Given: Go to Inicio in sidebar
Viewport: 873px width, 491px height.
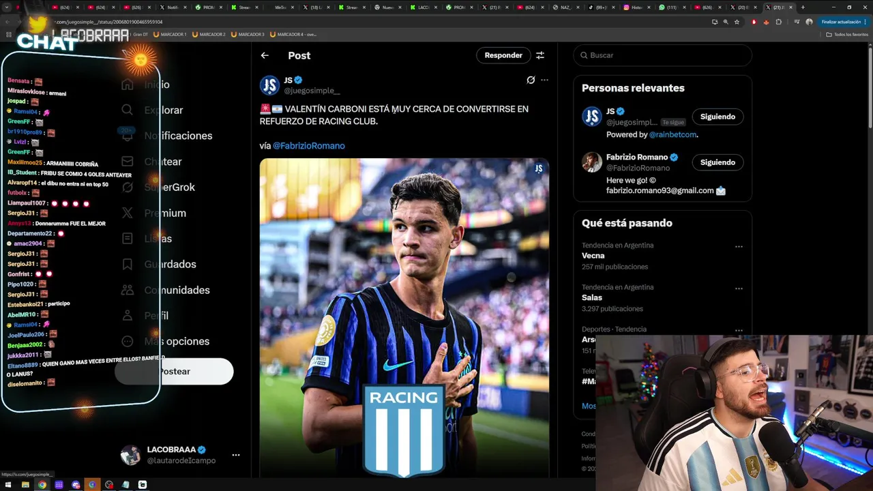Looking at the screenshot, I should click(145, 85).
